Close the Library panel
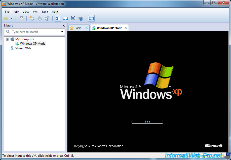231x160 pixels. point(64,25)
